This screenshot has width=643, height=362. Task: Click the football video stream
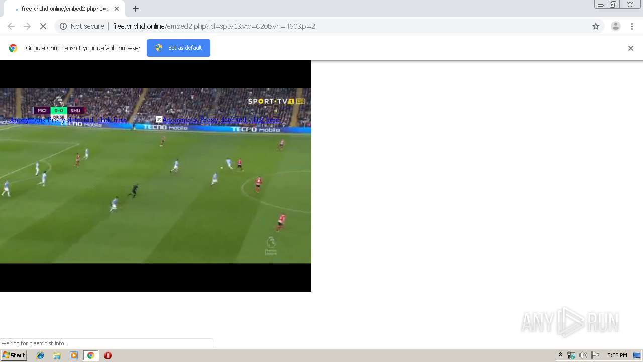(x=156, y=176)
